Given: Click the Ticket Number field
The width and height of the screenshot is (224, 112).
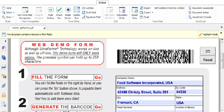Looking at the screenshot, I should 146,111.
